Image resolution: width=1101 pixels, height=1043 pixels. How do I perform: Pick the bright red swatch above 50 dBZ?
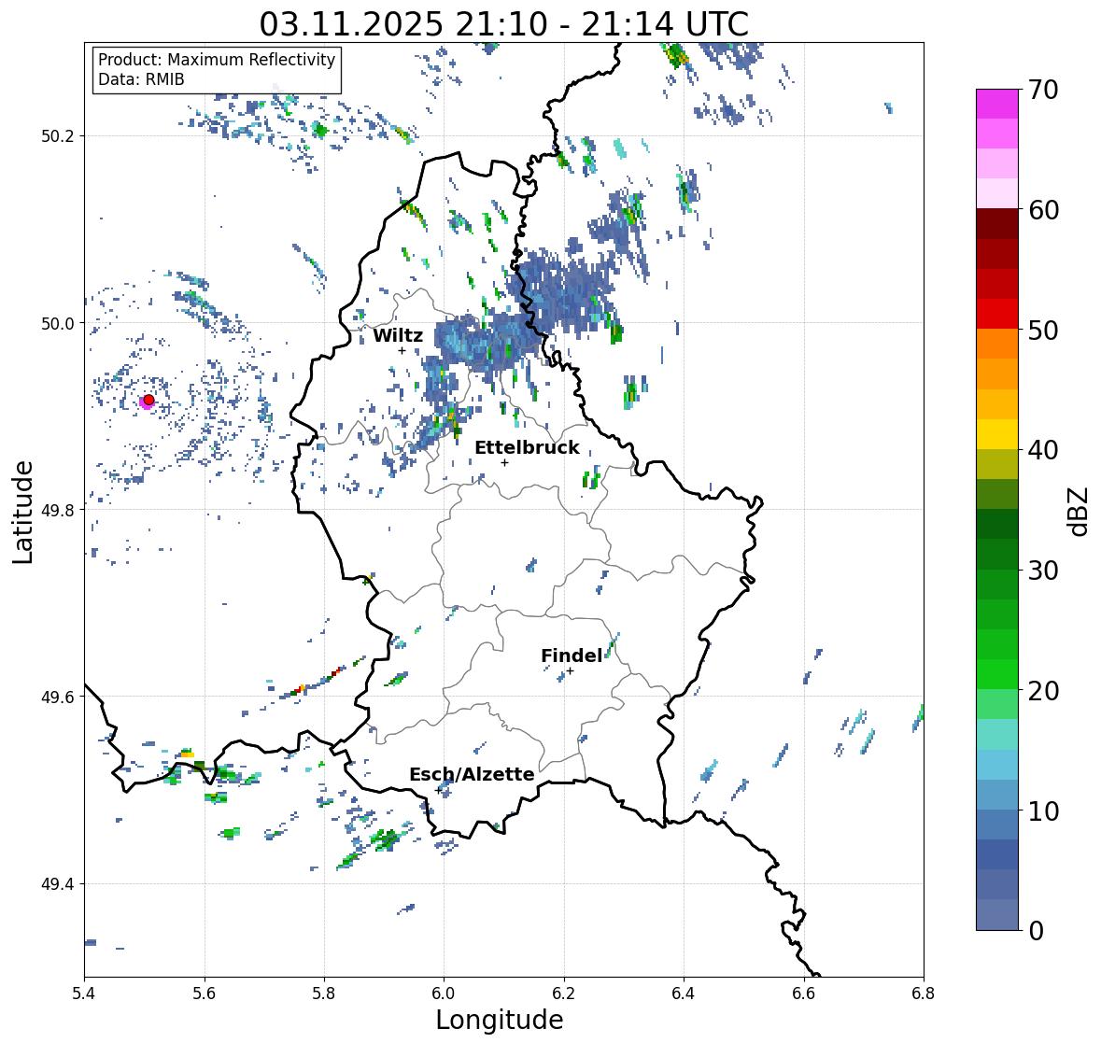click(x=997, y=314)
